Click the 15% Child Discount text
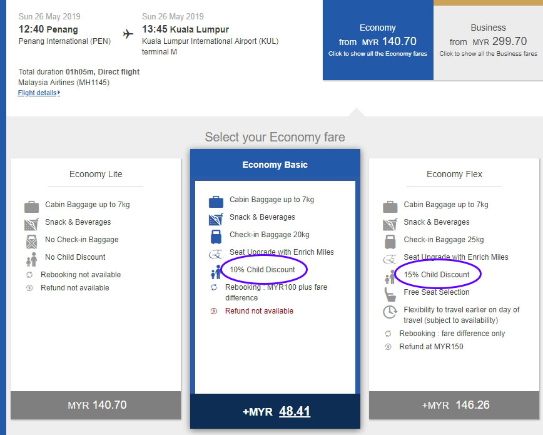This screenshot has height=435, width=543. (x=437, y=275)
